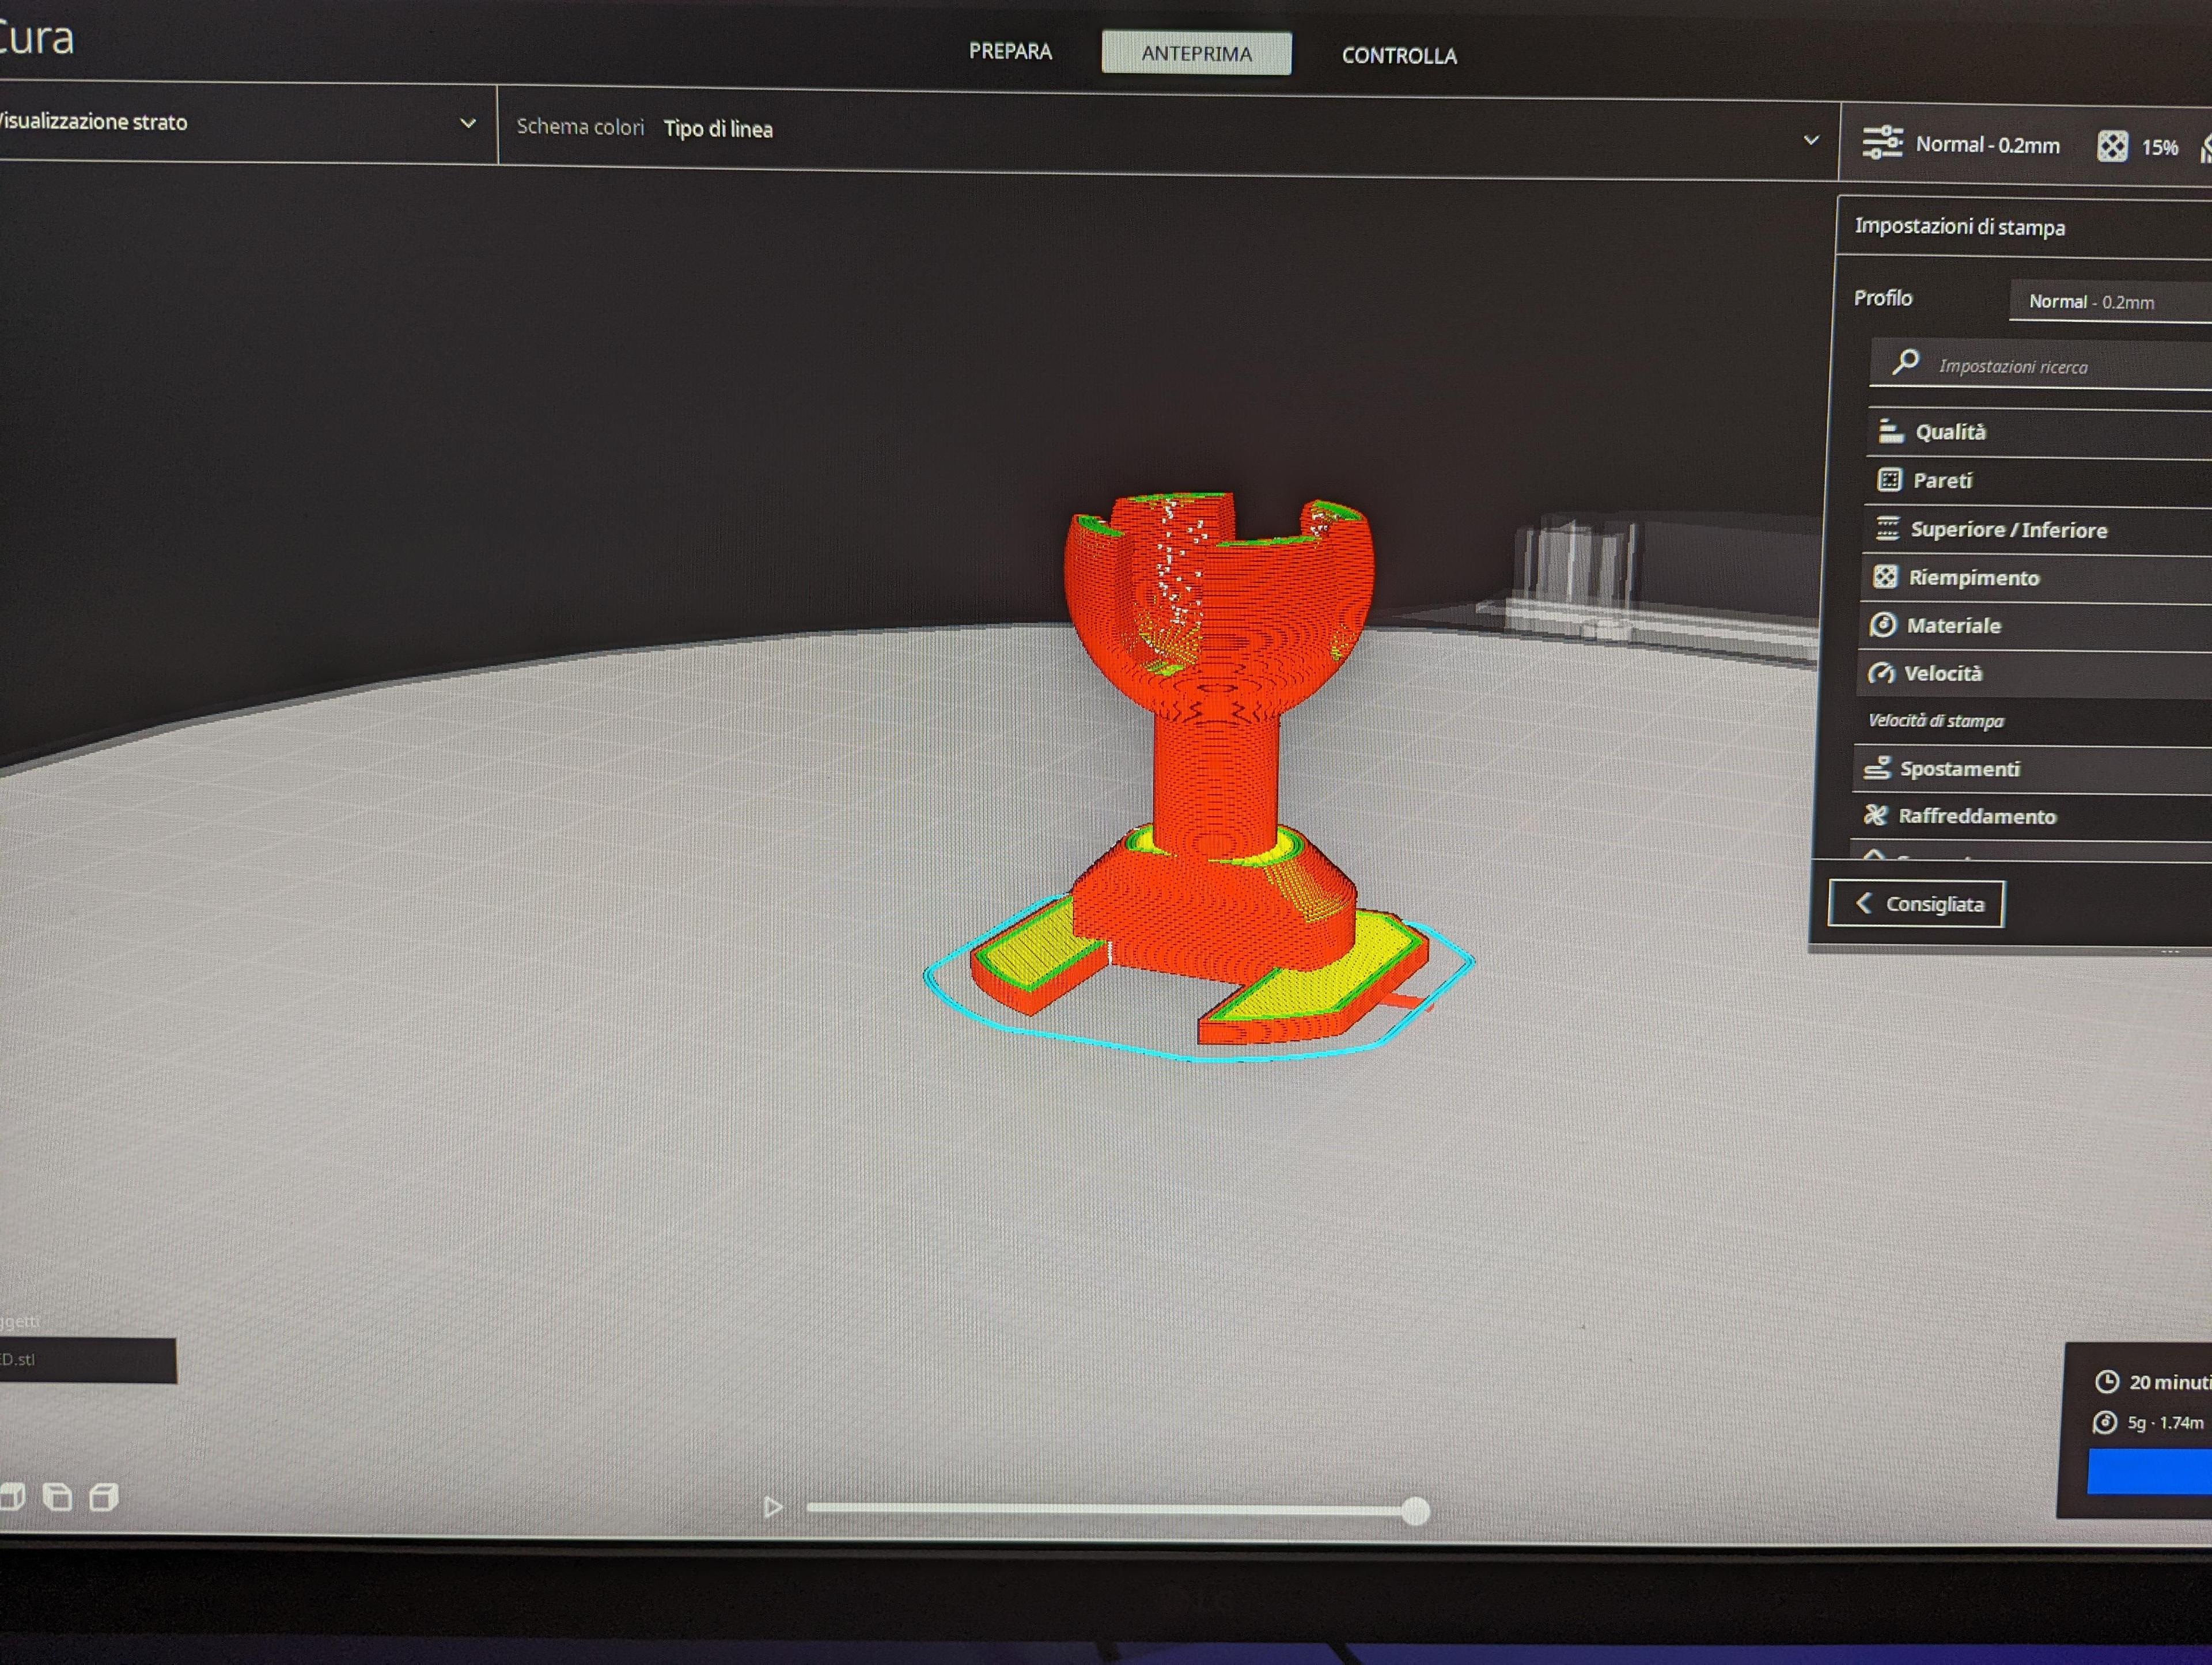Click the 5g · 1.74m material estimate

coord(2165,1422)
